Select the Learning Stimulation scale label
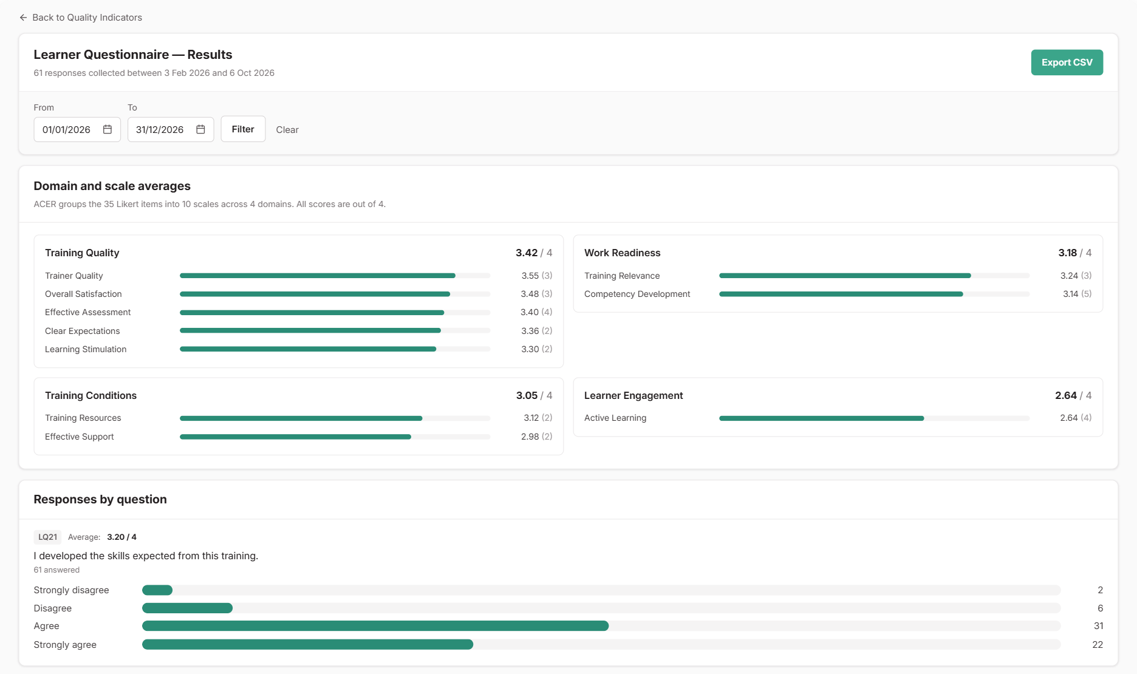The image size is (1137, 674). click(x=86, y=349)
